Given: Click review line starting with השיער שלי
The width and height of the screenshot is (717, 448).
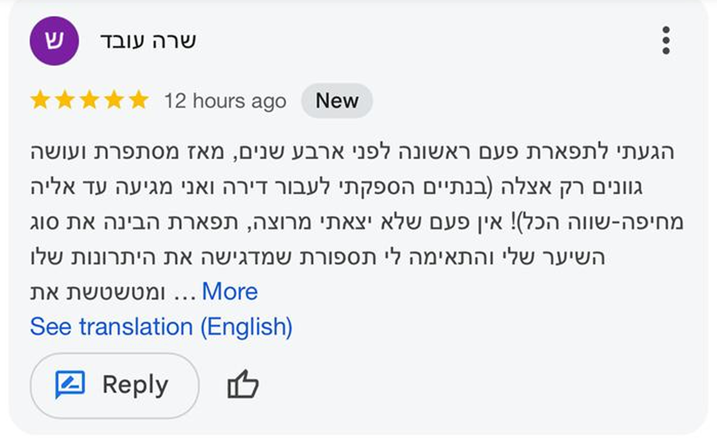Looking at the screenshot, I should [318, 257].
